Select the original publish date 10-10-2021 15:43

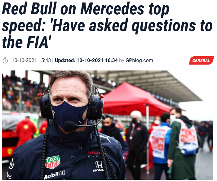(31, 61)
